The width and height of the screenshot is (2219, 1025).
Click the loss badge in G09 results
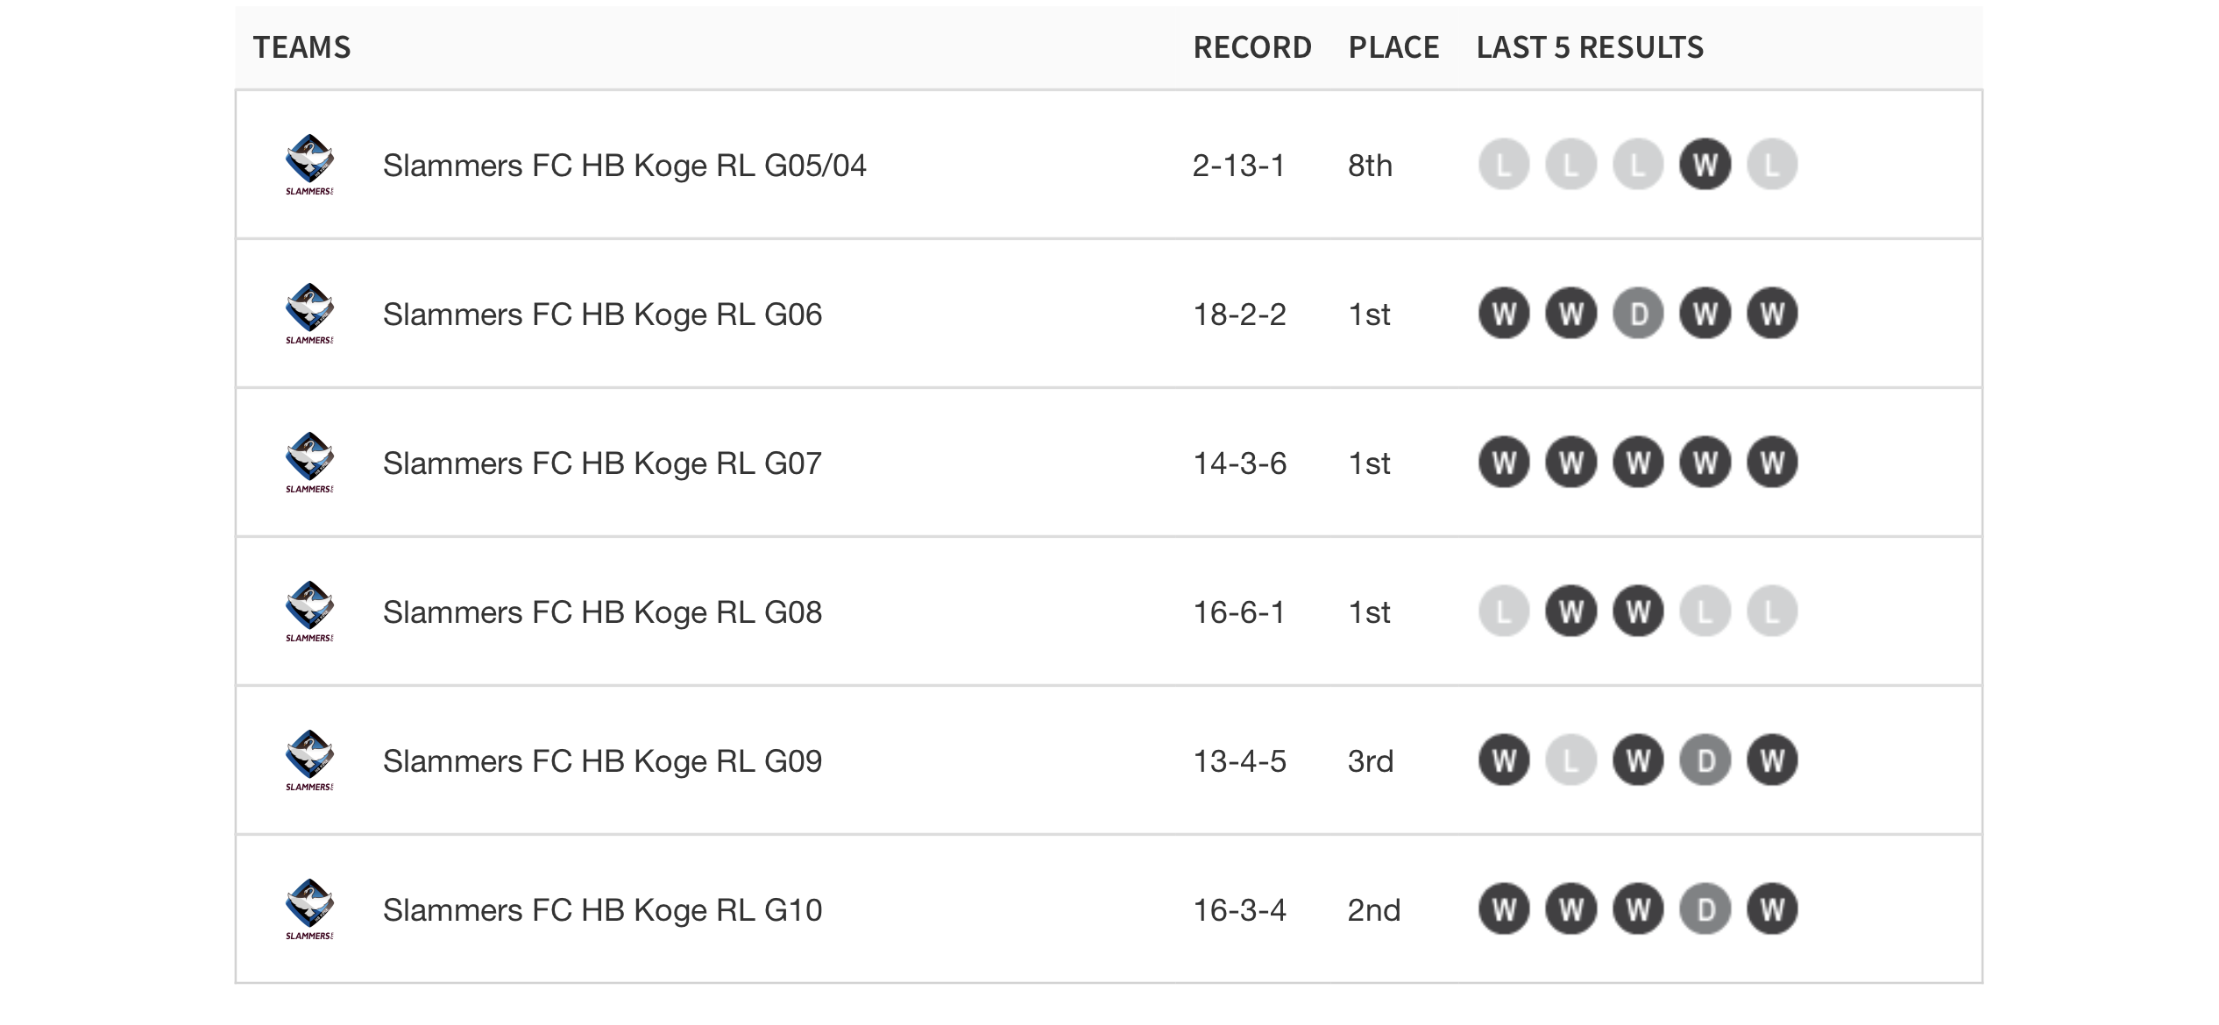point(1570,760)
